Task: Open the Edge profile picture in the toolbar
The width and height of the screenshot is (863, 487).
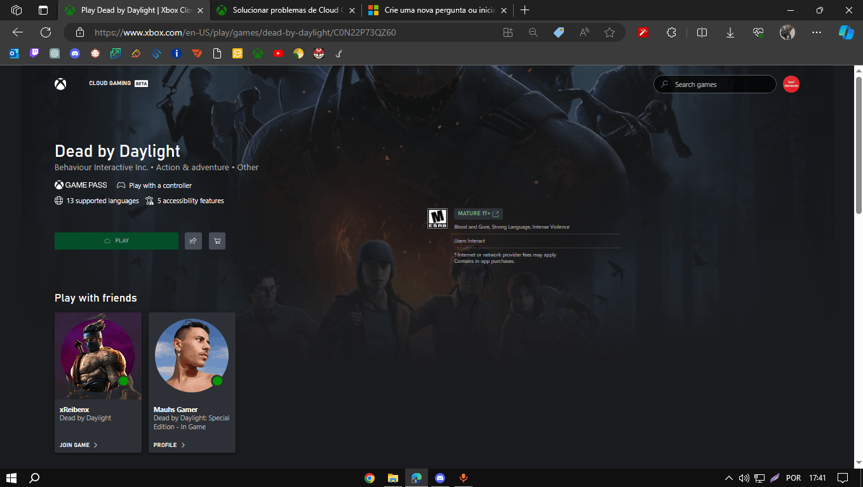Action: pos(787,32)
